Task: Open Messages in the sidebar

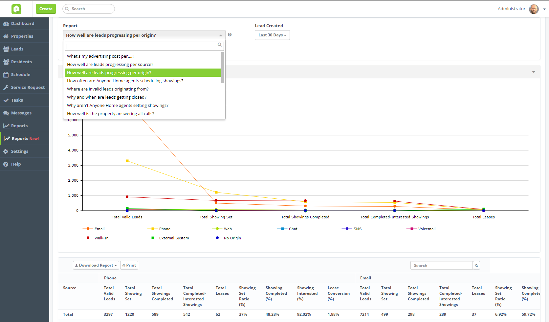Action: pos(25,113)
